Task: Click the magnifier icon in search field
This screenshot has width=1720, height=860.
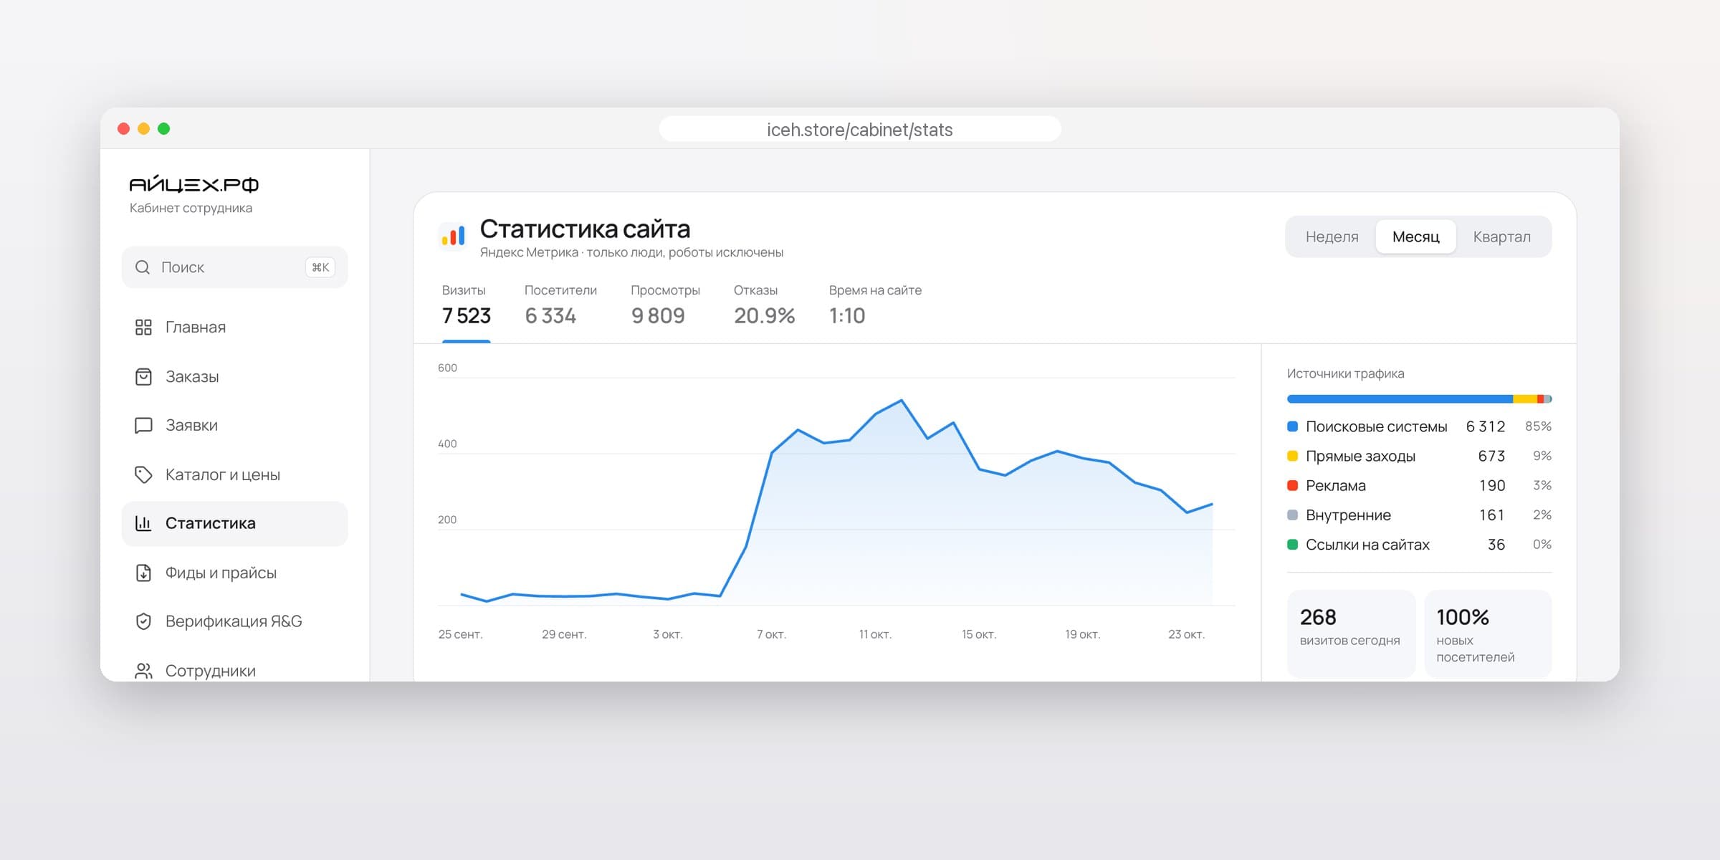Action: tap(143, 267)
